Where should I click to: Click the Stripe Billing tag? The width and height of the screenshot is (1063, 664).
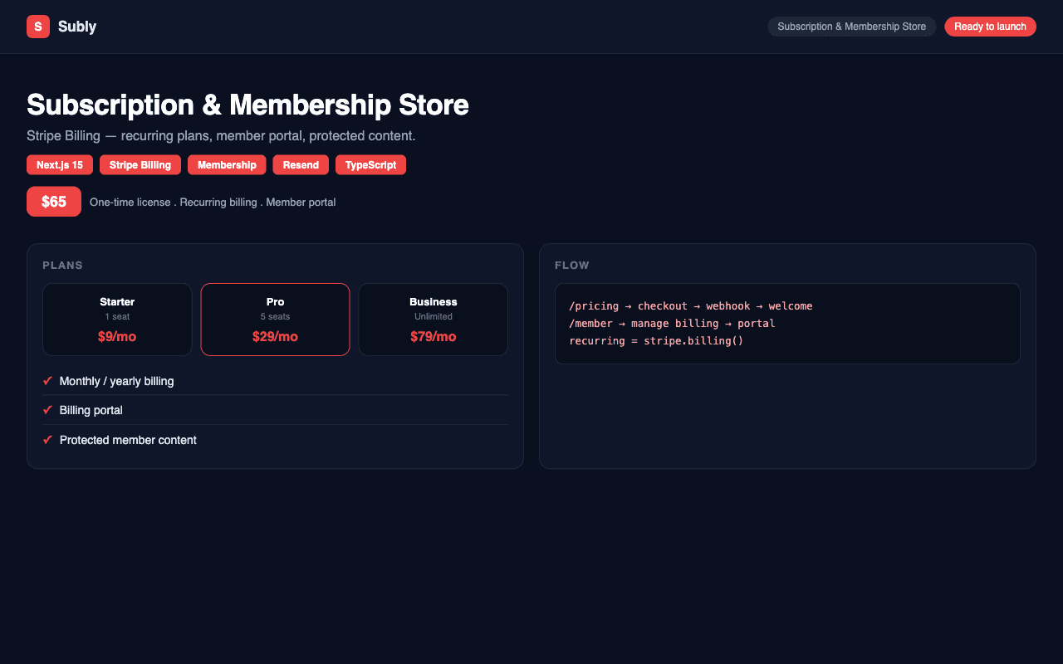point(140,165)
